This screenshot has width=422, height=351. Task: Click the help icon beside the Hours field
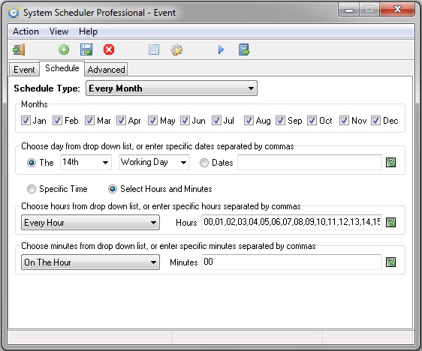390,222
